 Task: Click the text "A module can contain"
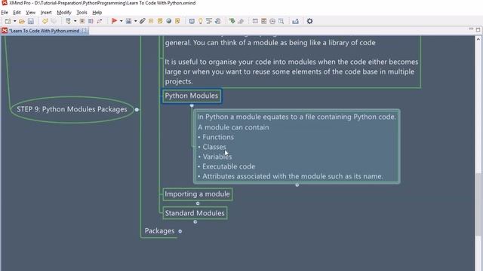(x=233, y=127)
